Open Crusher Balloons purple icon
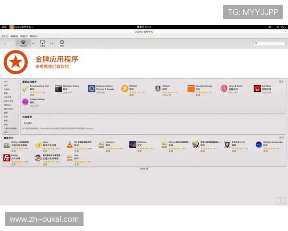288x231 pixels. click(x=25, y=102)
